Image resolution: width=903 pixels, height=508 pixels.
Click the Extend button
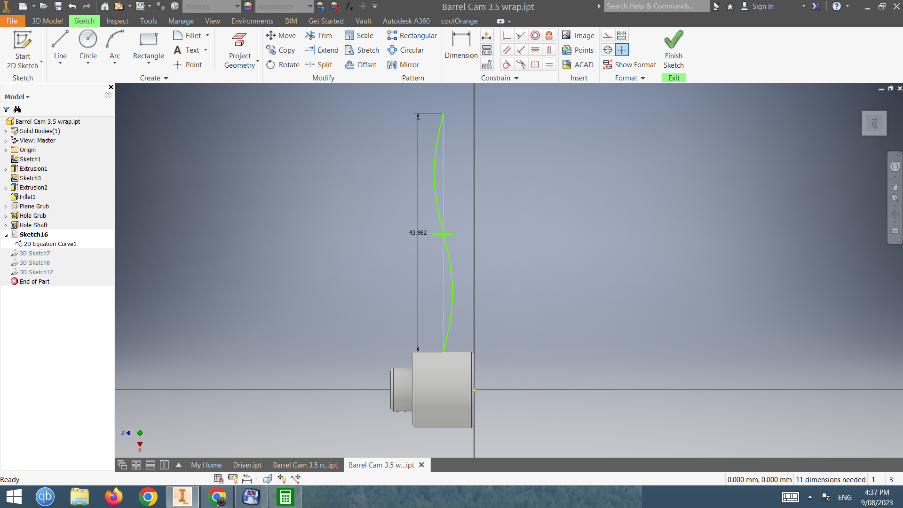coord(322,50)
